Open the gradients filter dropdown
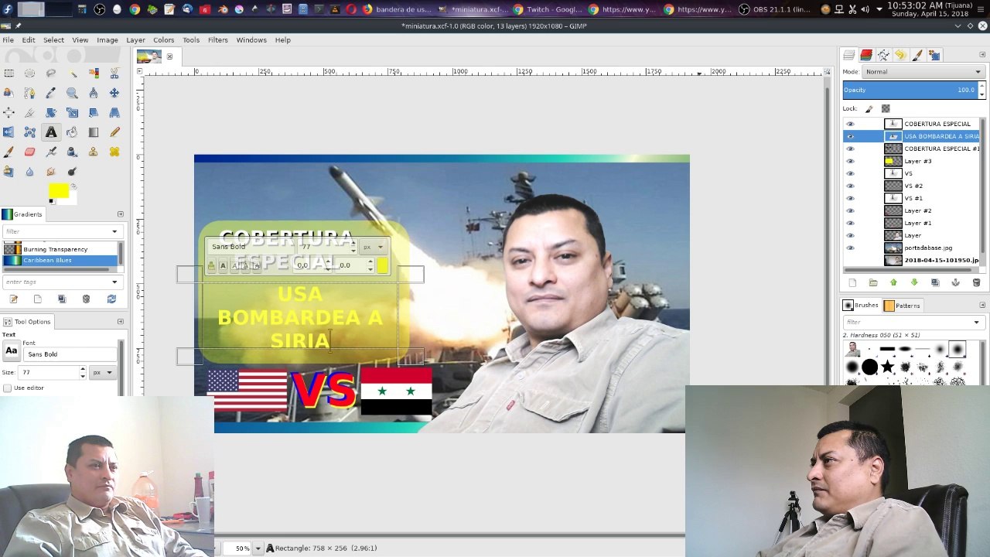Image resolution: width=990 pixels, height=557 pixels. pyautogui.click(x=114, y=231)
